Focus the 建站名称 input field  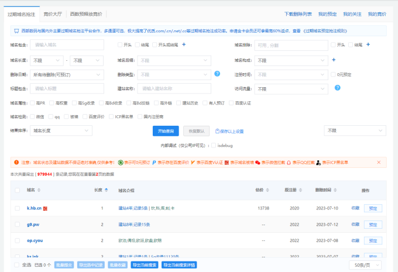pyautogui.click(x=174, y=88)
